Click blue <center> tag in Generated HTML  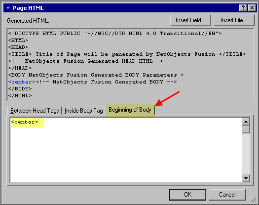point(22,82)
